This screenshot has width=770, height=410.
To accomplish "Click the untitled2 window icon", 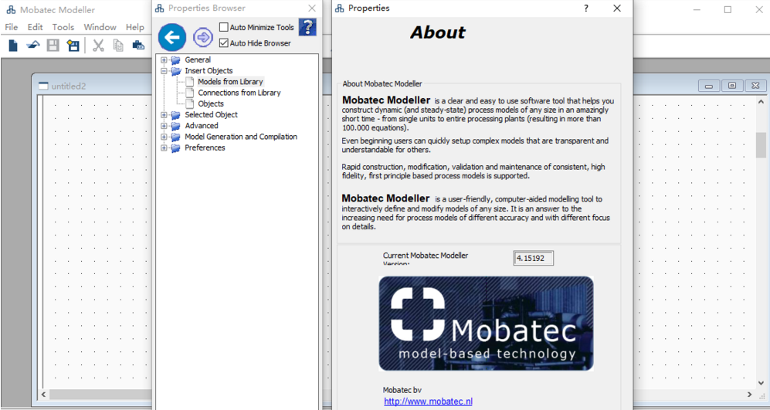I will 43,86.
